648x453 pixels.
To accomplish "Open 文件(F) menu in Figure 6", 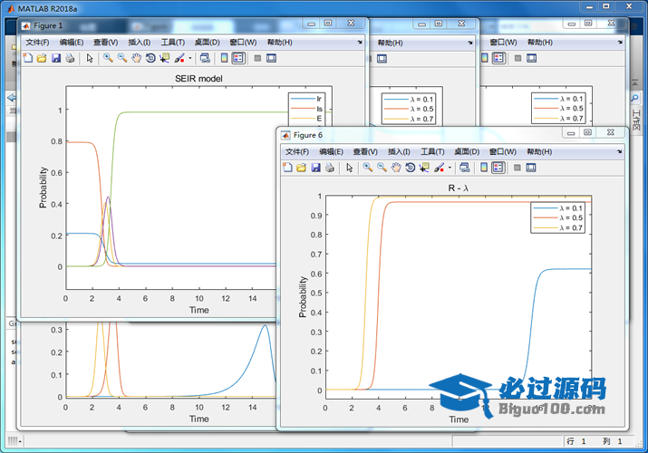I will tap(297, 151).
